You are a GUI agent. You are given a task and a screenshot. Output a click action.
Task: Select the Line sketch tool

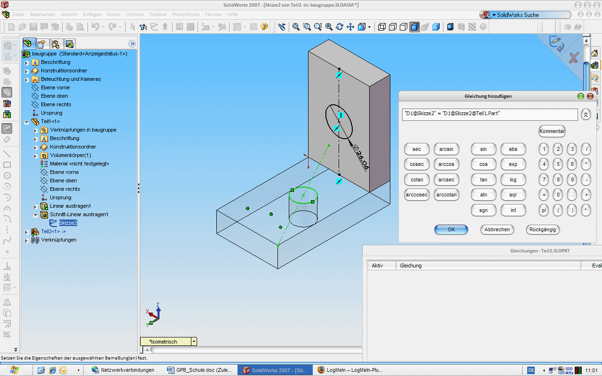coord(7,154)
